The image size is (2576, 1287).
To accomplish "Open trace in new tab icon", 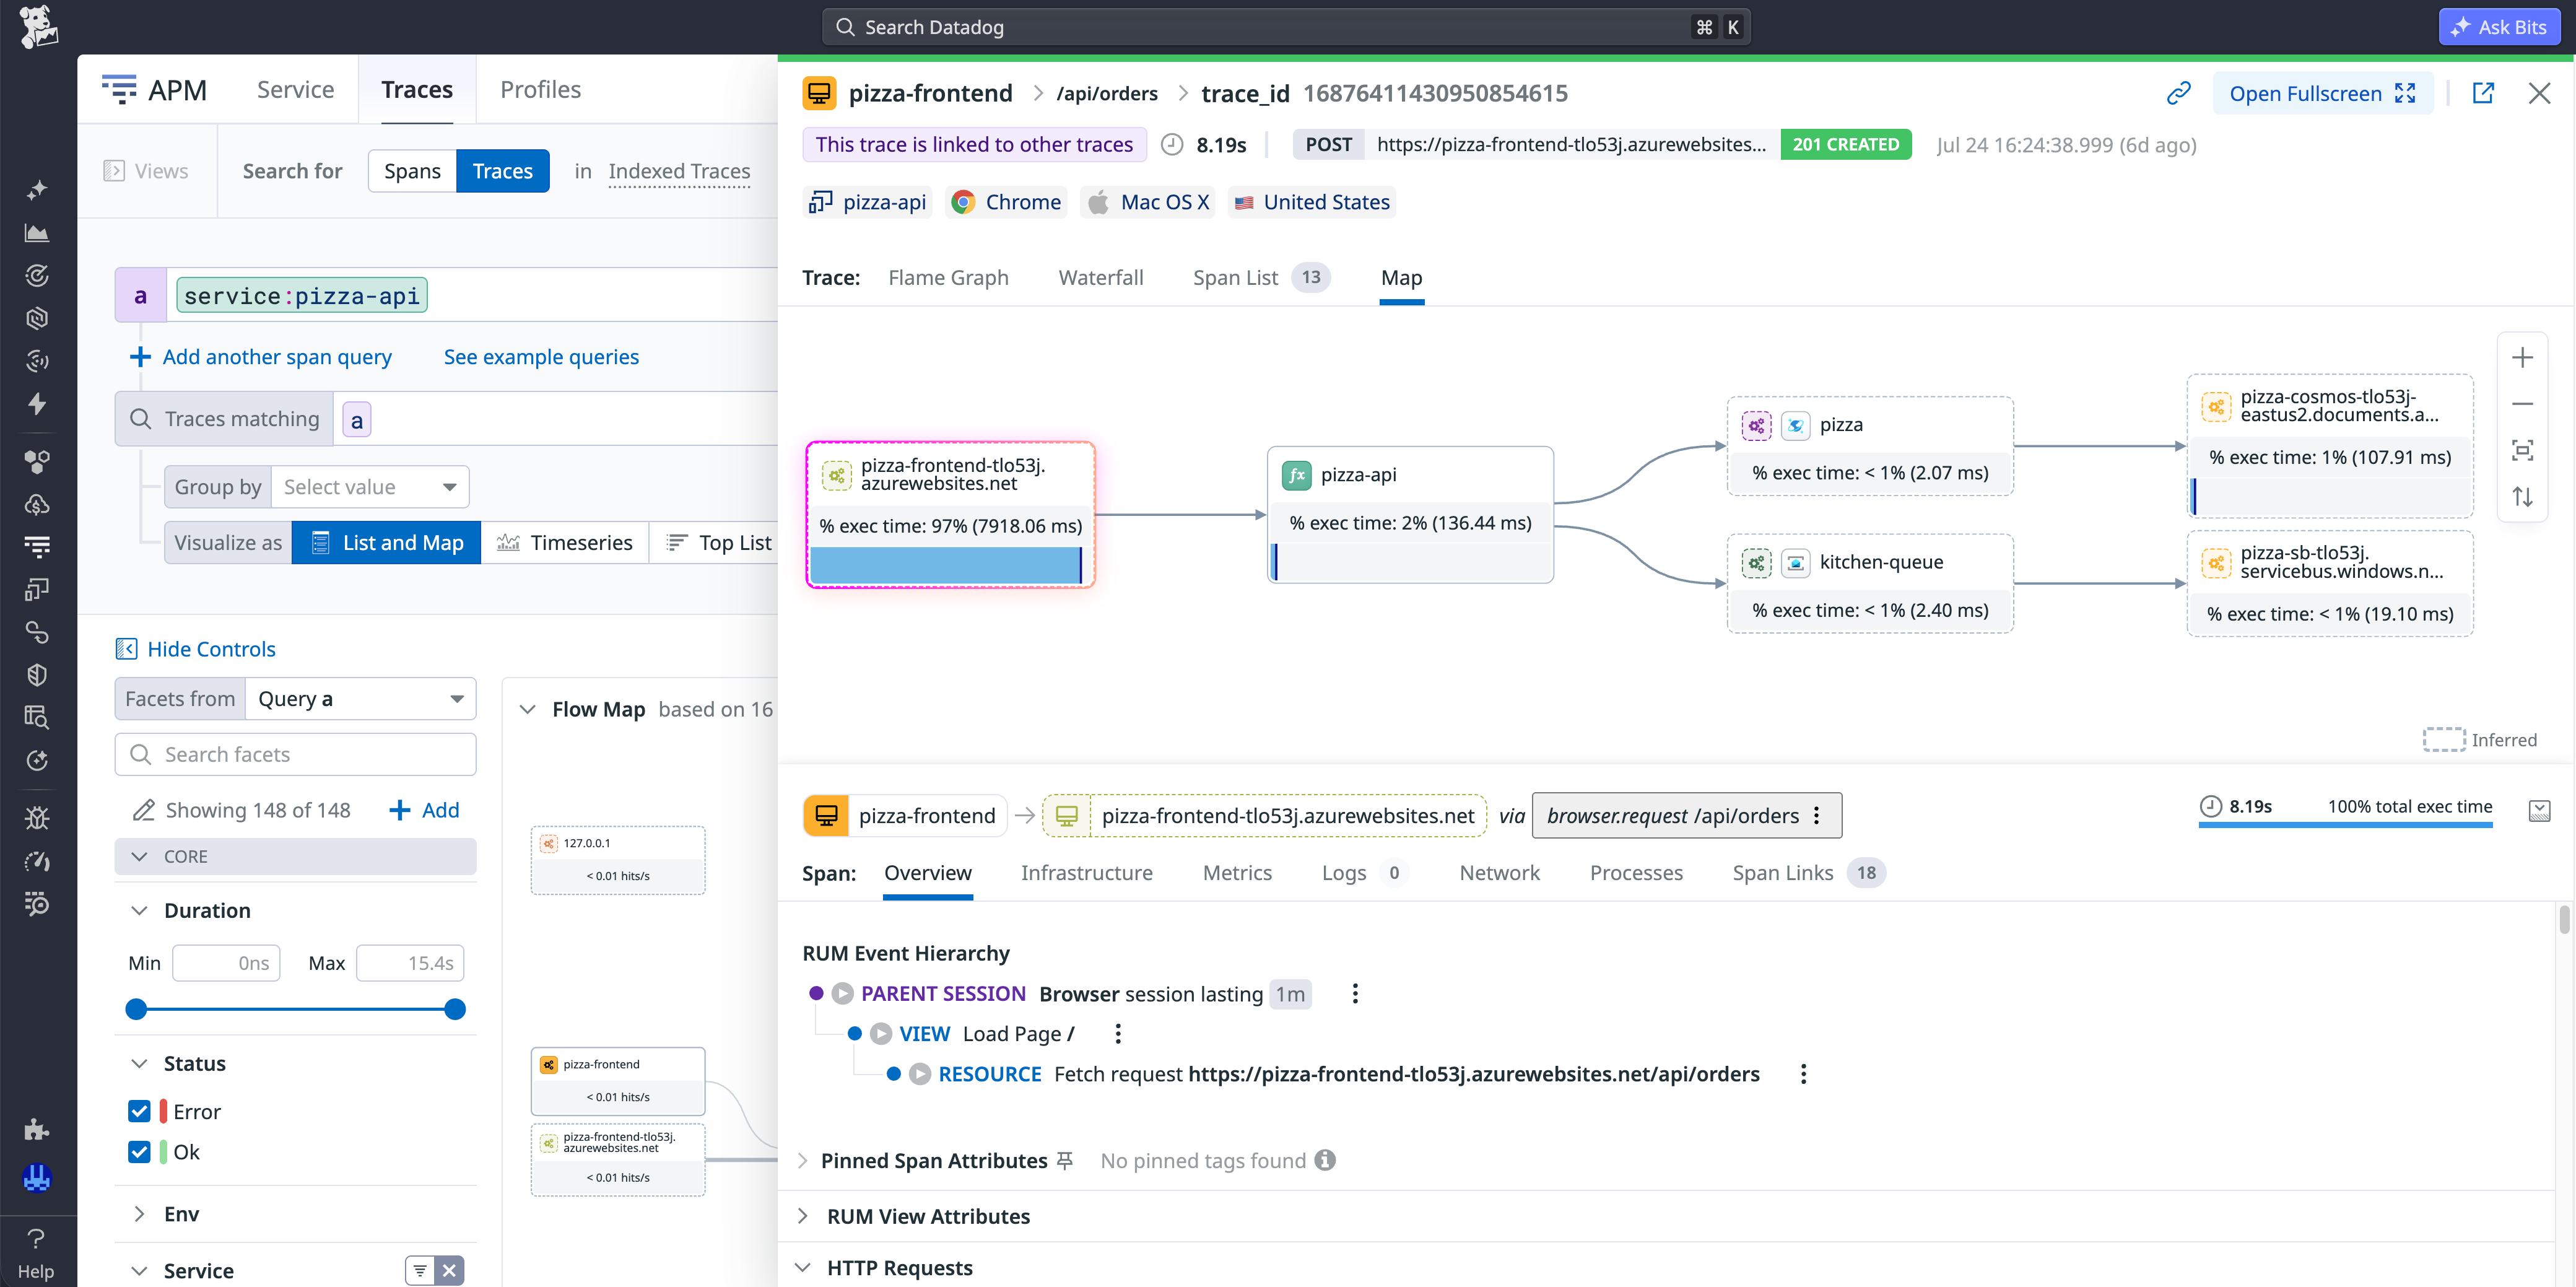I will coord(2483,94).
